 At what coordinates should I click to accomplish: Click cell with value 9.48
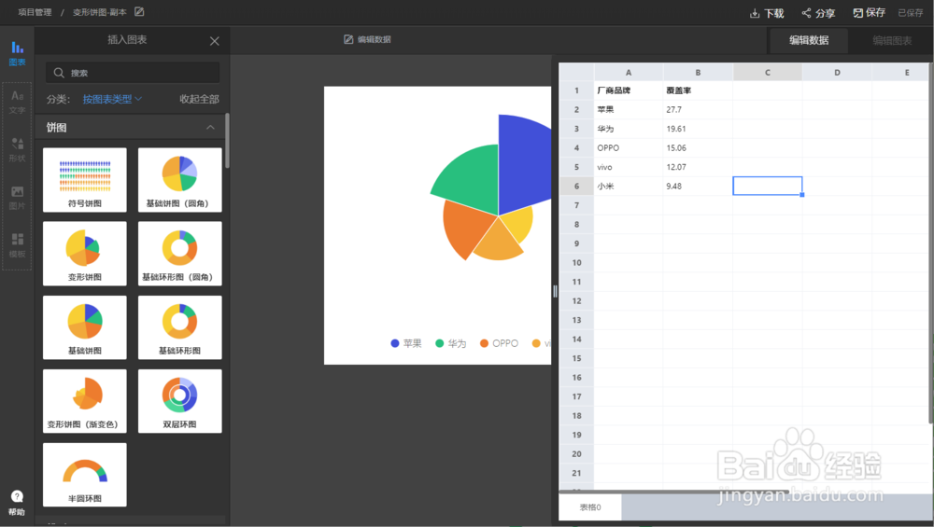698,187
